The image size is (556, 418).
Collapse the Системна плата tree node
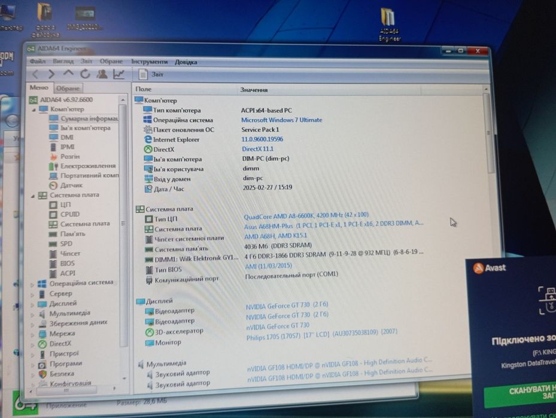[x=33, y=196]
